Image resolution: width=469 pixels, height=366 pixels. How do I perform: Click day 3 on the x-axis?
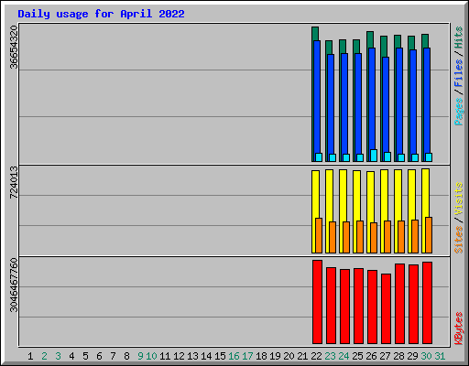click(x=58, y=356)
